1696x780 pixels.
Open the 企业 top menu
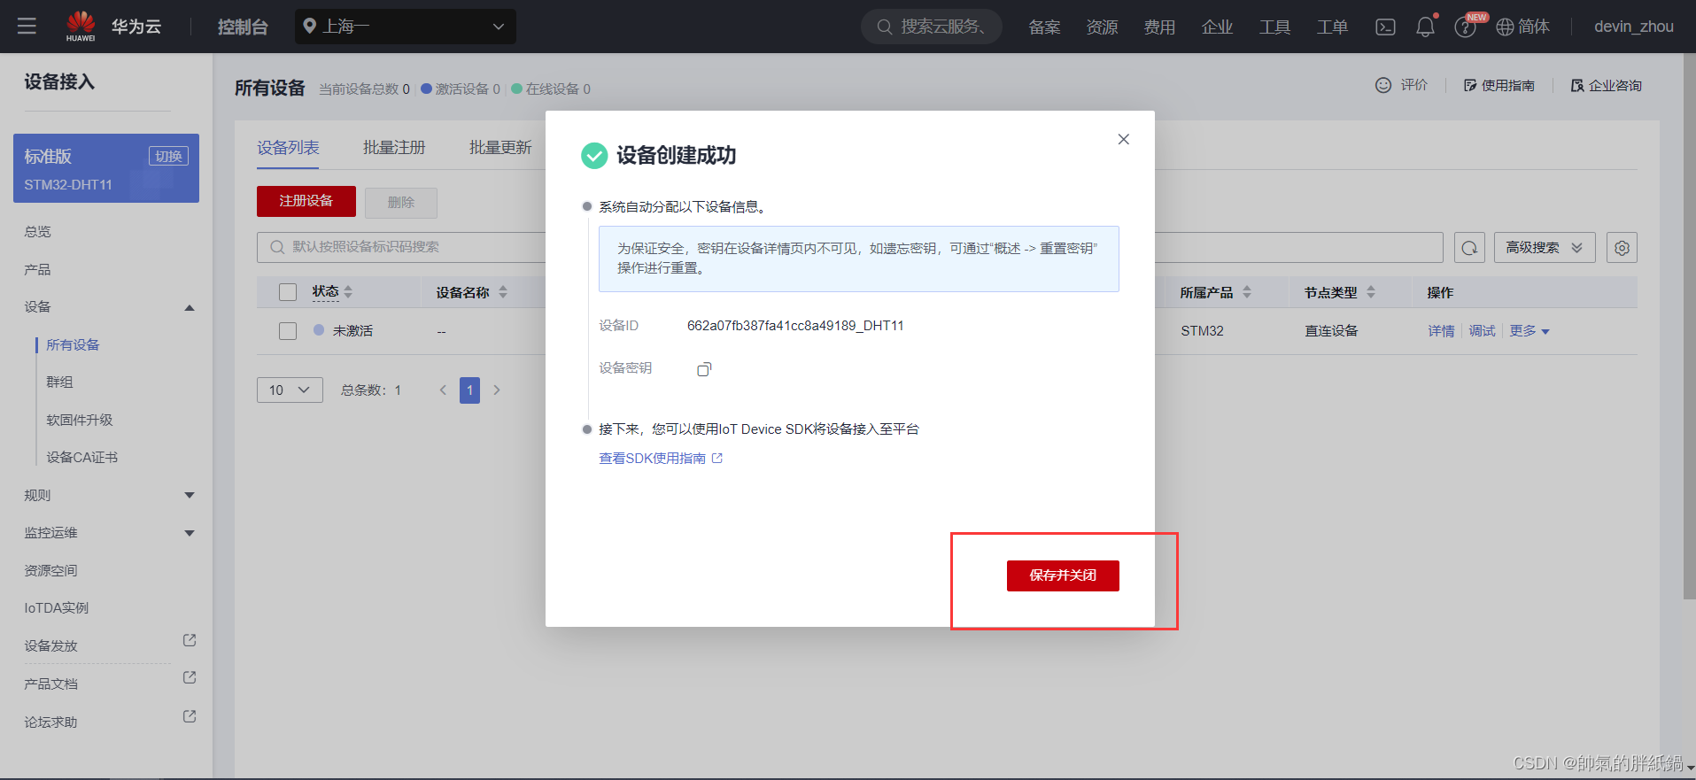coord(1217,27)
